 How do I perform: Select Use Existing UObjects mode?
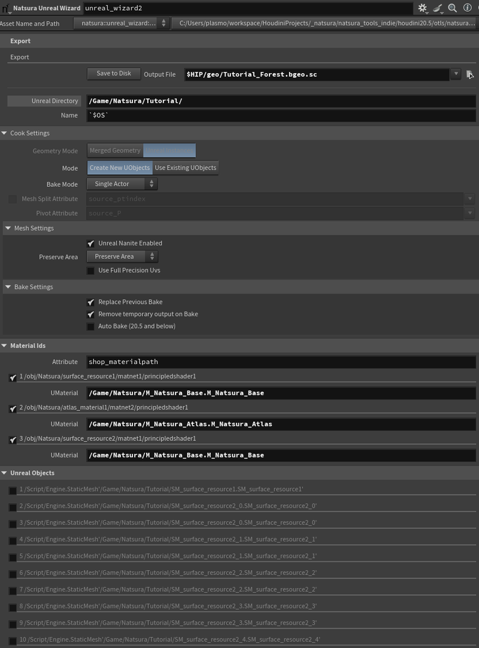pyautogui.click(x=186, y=168)
